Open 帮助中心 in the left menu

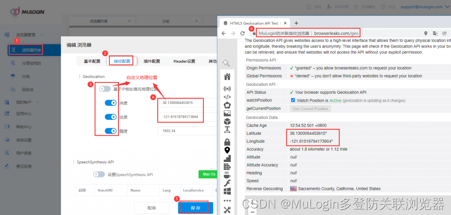click(24, 126)
